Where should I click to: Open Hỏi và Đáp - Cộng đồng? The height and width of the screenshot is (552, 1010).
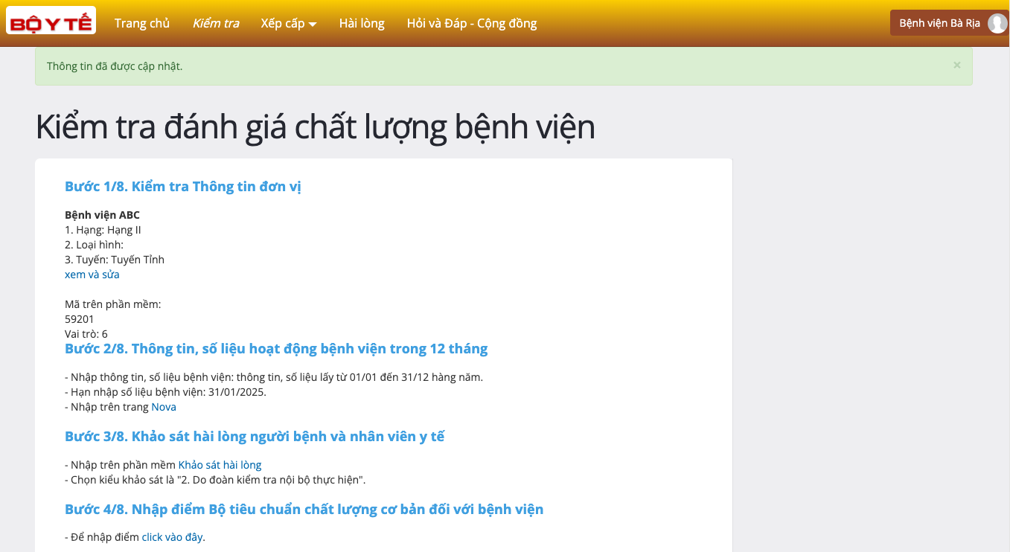(471, 23)
